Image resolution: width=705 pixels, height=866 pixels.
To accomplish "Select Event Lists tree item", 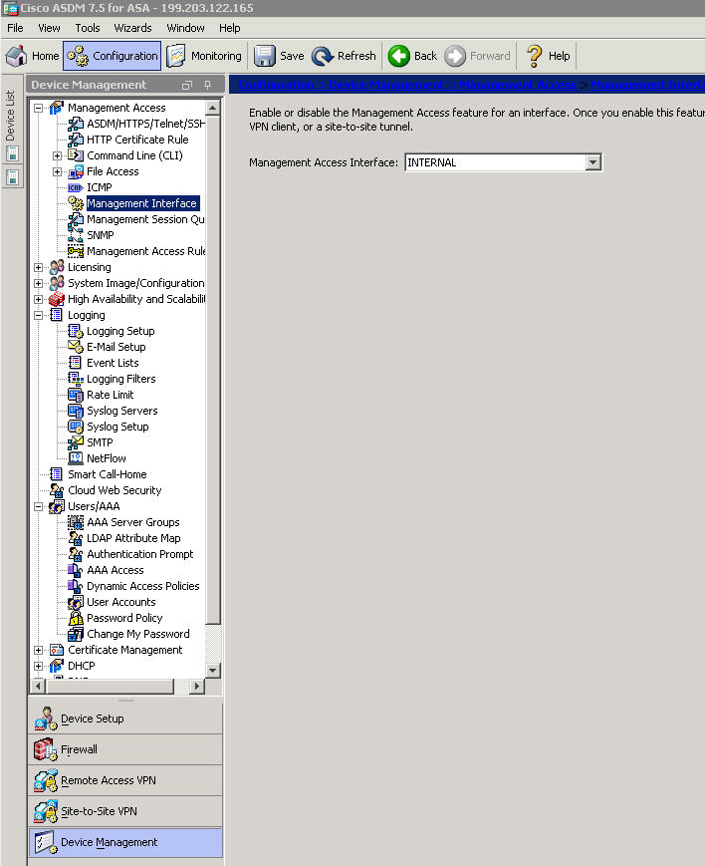I will click(x=113, y=363).
